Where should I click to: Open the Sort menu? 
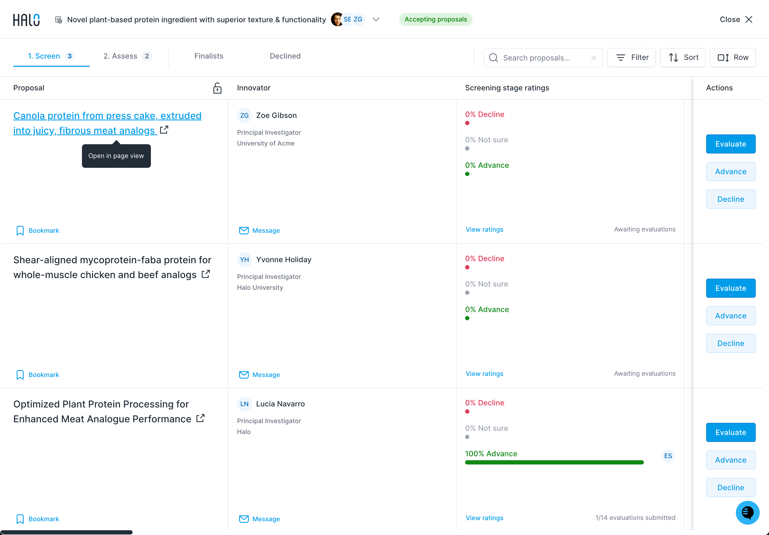tap(683, 58)
